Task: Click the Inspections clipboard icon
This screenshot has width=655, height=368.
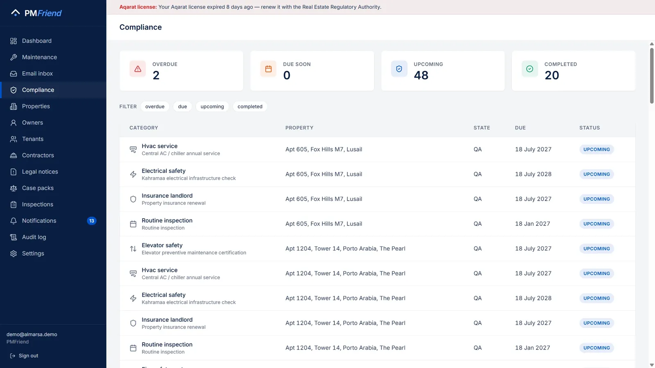Action: pos(14,205)
